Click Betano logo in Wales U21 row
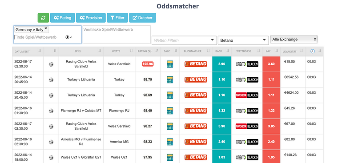 click(196, 157)
